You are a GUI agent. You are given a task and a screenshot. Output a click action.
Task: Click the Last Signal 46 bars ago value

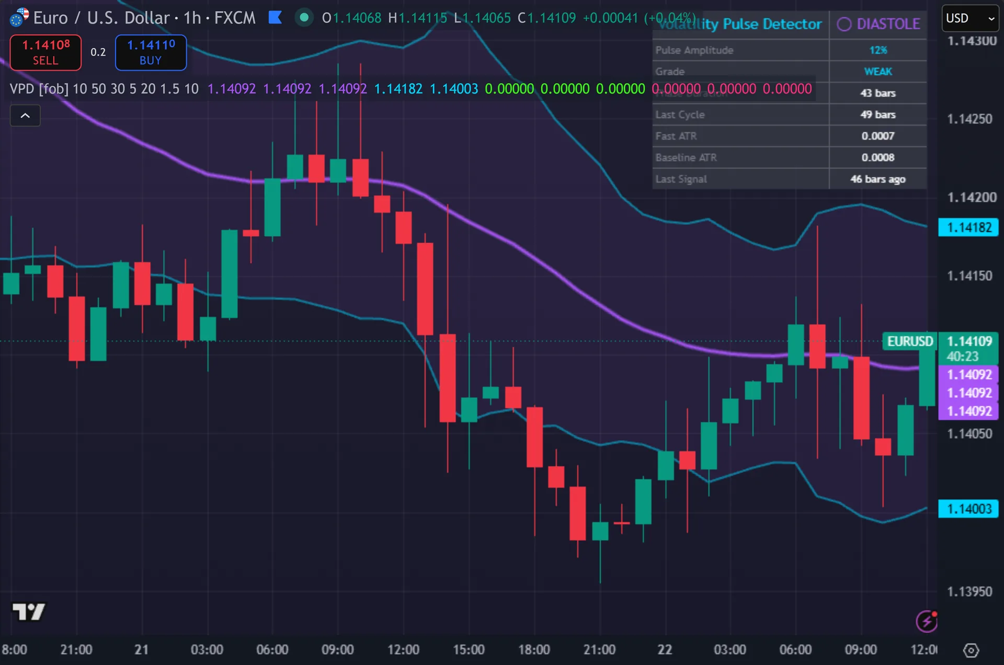point(878,179)
